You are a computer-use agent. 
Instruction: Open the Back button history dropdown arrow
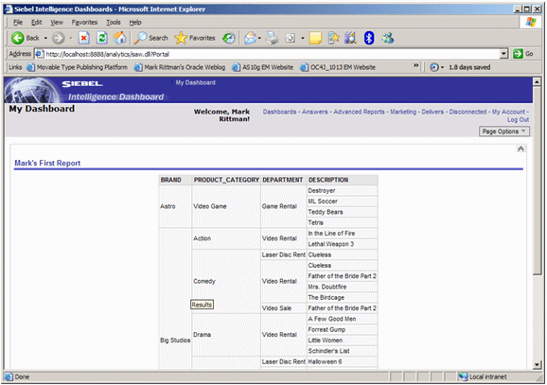[45, 38]
